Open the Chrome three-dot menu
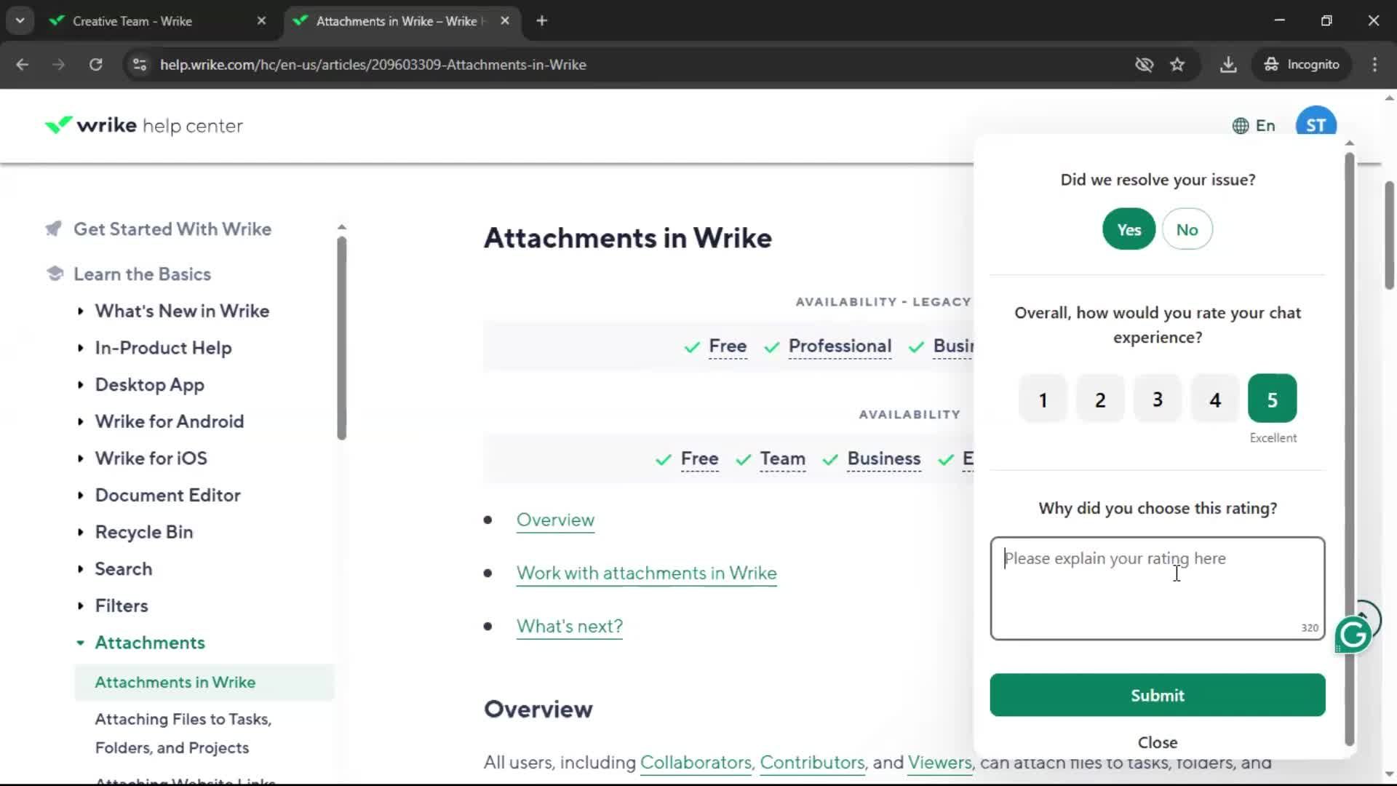 coord(1374,64)
